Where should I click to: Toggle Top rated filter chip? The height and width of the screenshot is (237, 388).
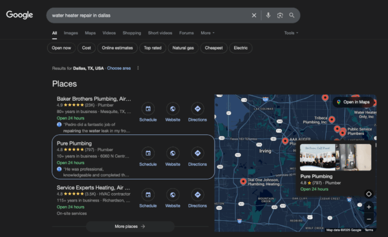(153, 48)
